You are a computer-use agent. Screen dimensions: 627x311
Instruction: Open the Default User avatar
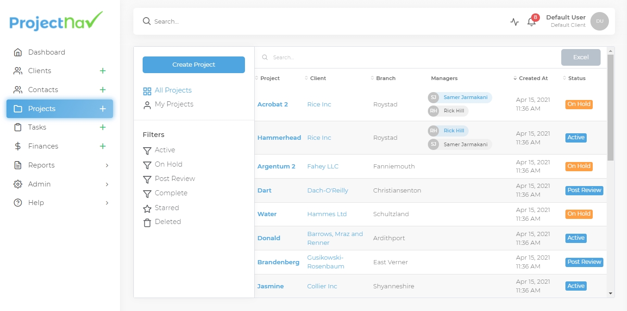pos(600,21)
